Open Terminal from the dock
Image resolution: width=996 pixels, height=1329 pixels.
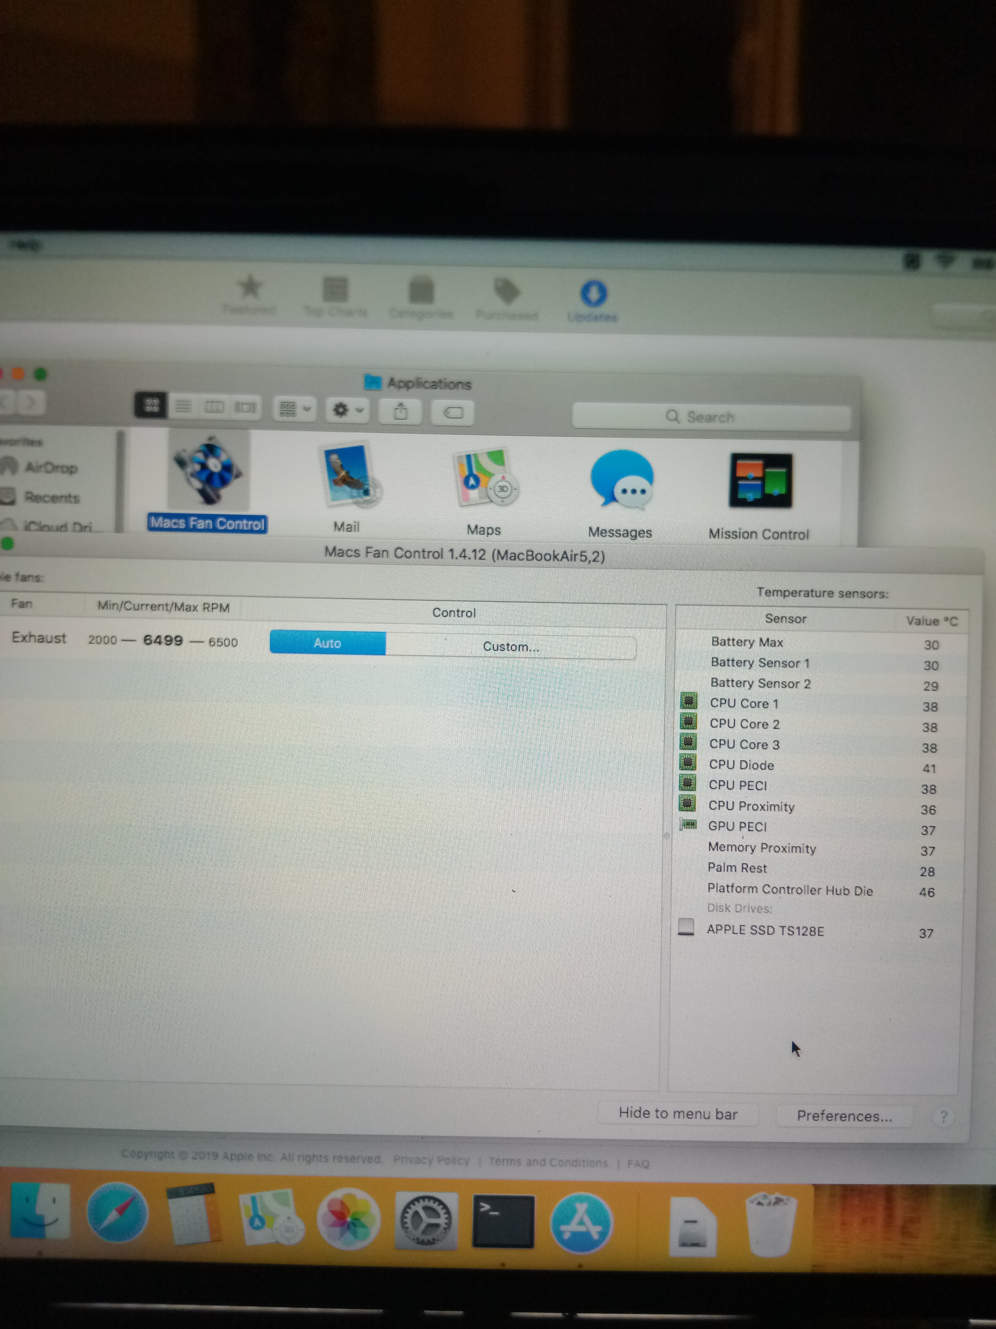(503, 1221)
